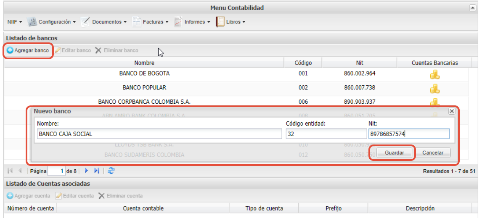Image resolution: width=482 pixels, height=218 pixels.
Task: Click the page number field
Action: tap(56, 171)
